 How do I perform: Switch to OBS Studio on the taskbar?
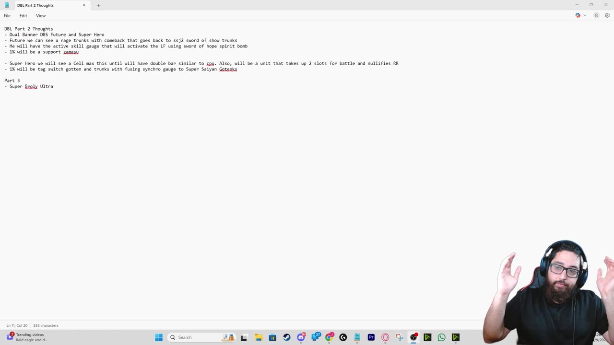coord(413,337)
